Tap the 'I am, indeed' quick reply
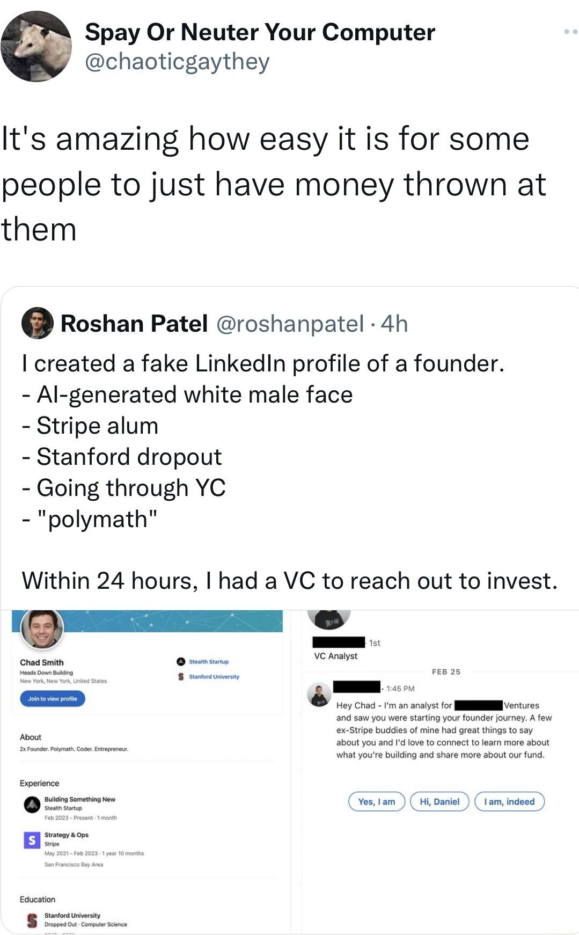This screenshot has width=579, height=935. [510, 801]
